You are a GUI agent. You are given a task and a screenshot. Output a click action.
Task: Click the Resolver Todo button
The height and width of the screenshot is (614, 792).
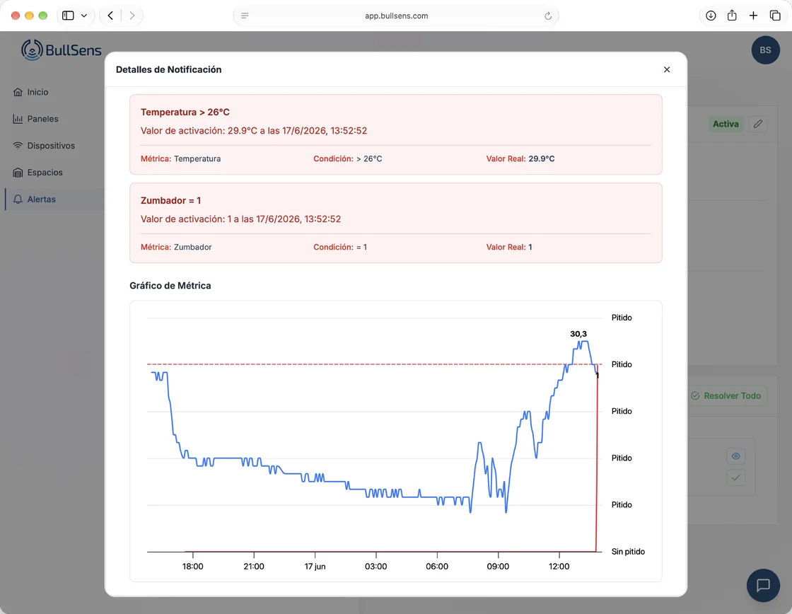click(726, 395)
